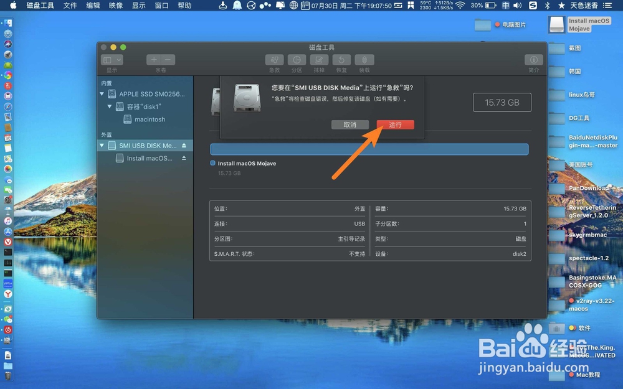Open the spectacle-1.2 desktop folder
623x389 pixels.
point(556,259)
